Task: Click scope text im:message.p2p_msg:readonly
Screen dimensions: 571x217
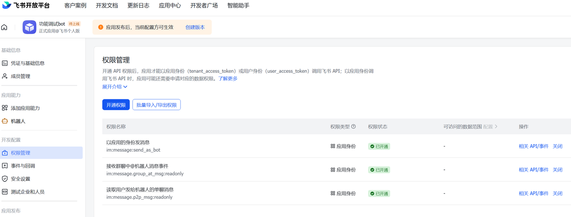Action: (x=139, y=197)
